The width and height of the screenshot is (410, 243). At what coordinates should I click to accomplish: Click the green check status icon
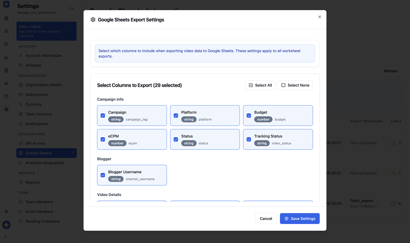click(394, 203)
